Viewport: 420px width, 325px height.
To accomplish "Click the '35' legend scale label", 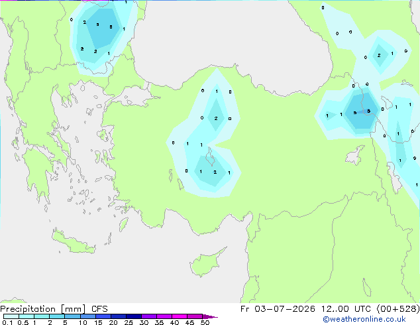I will pos(159,322).
